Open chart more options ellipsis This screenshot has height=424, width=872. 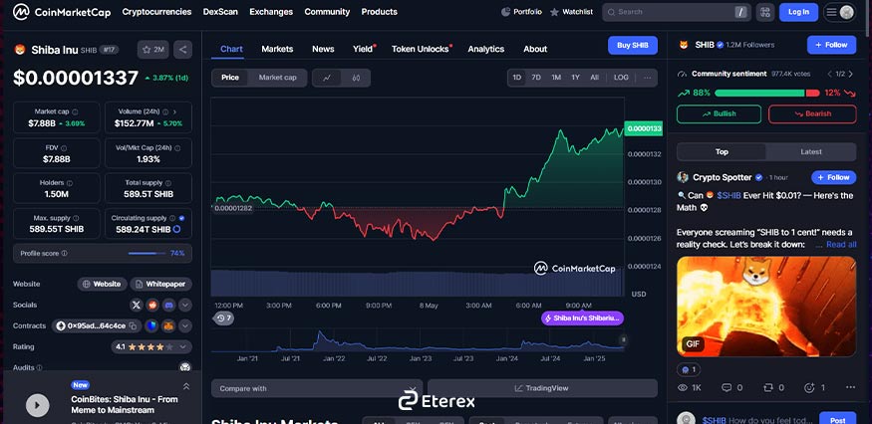coord(648,78)
